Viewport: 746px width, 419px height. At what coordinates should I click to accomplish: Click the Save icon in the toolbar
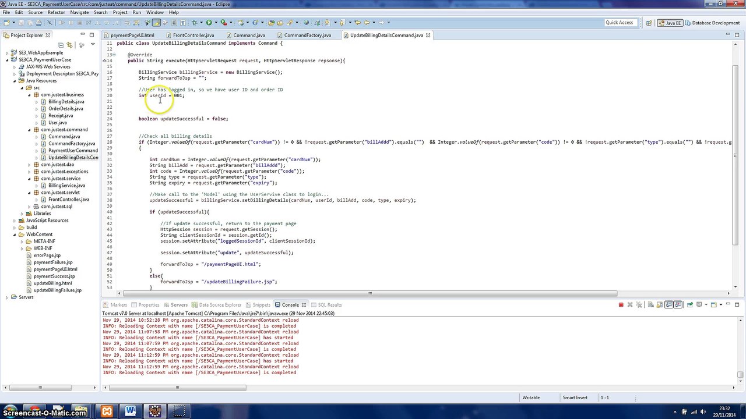[21, 23]
